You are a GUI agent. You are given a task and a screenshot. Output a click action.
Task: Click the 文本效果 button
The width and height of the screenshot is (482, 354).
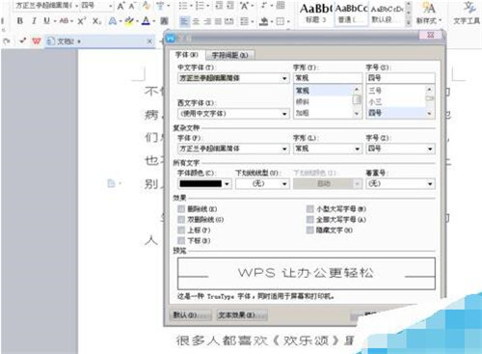241,315
